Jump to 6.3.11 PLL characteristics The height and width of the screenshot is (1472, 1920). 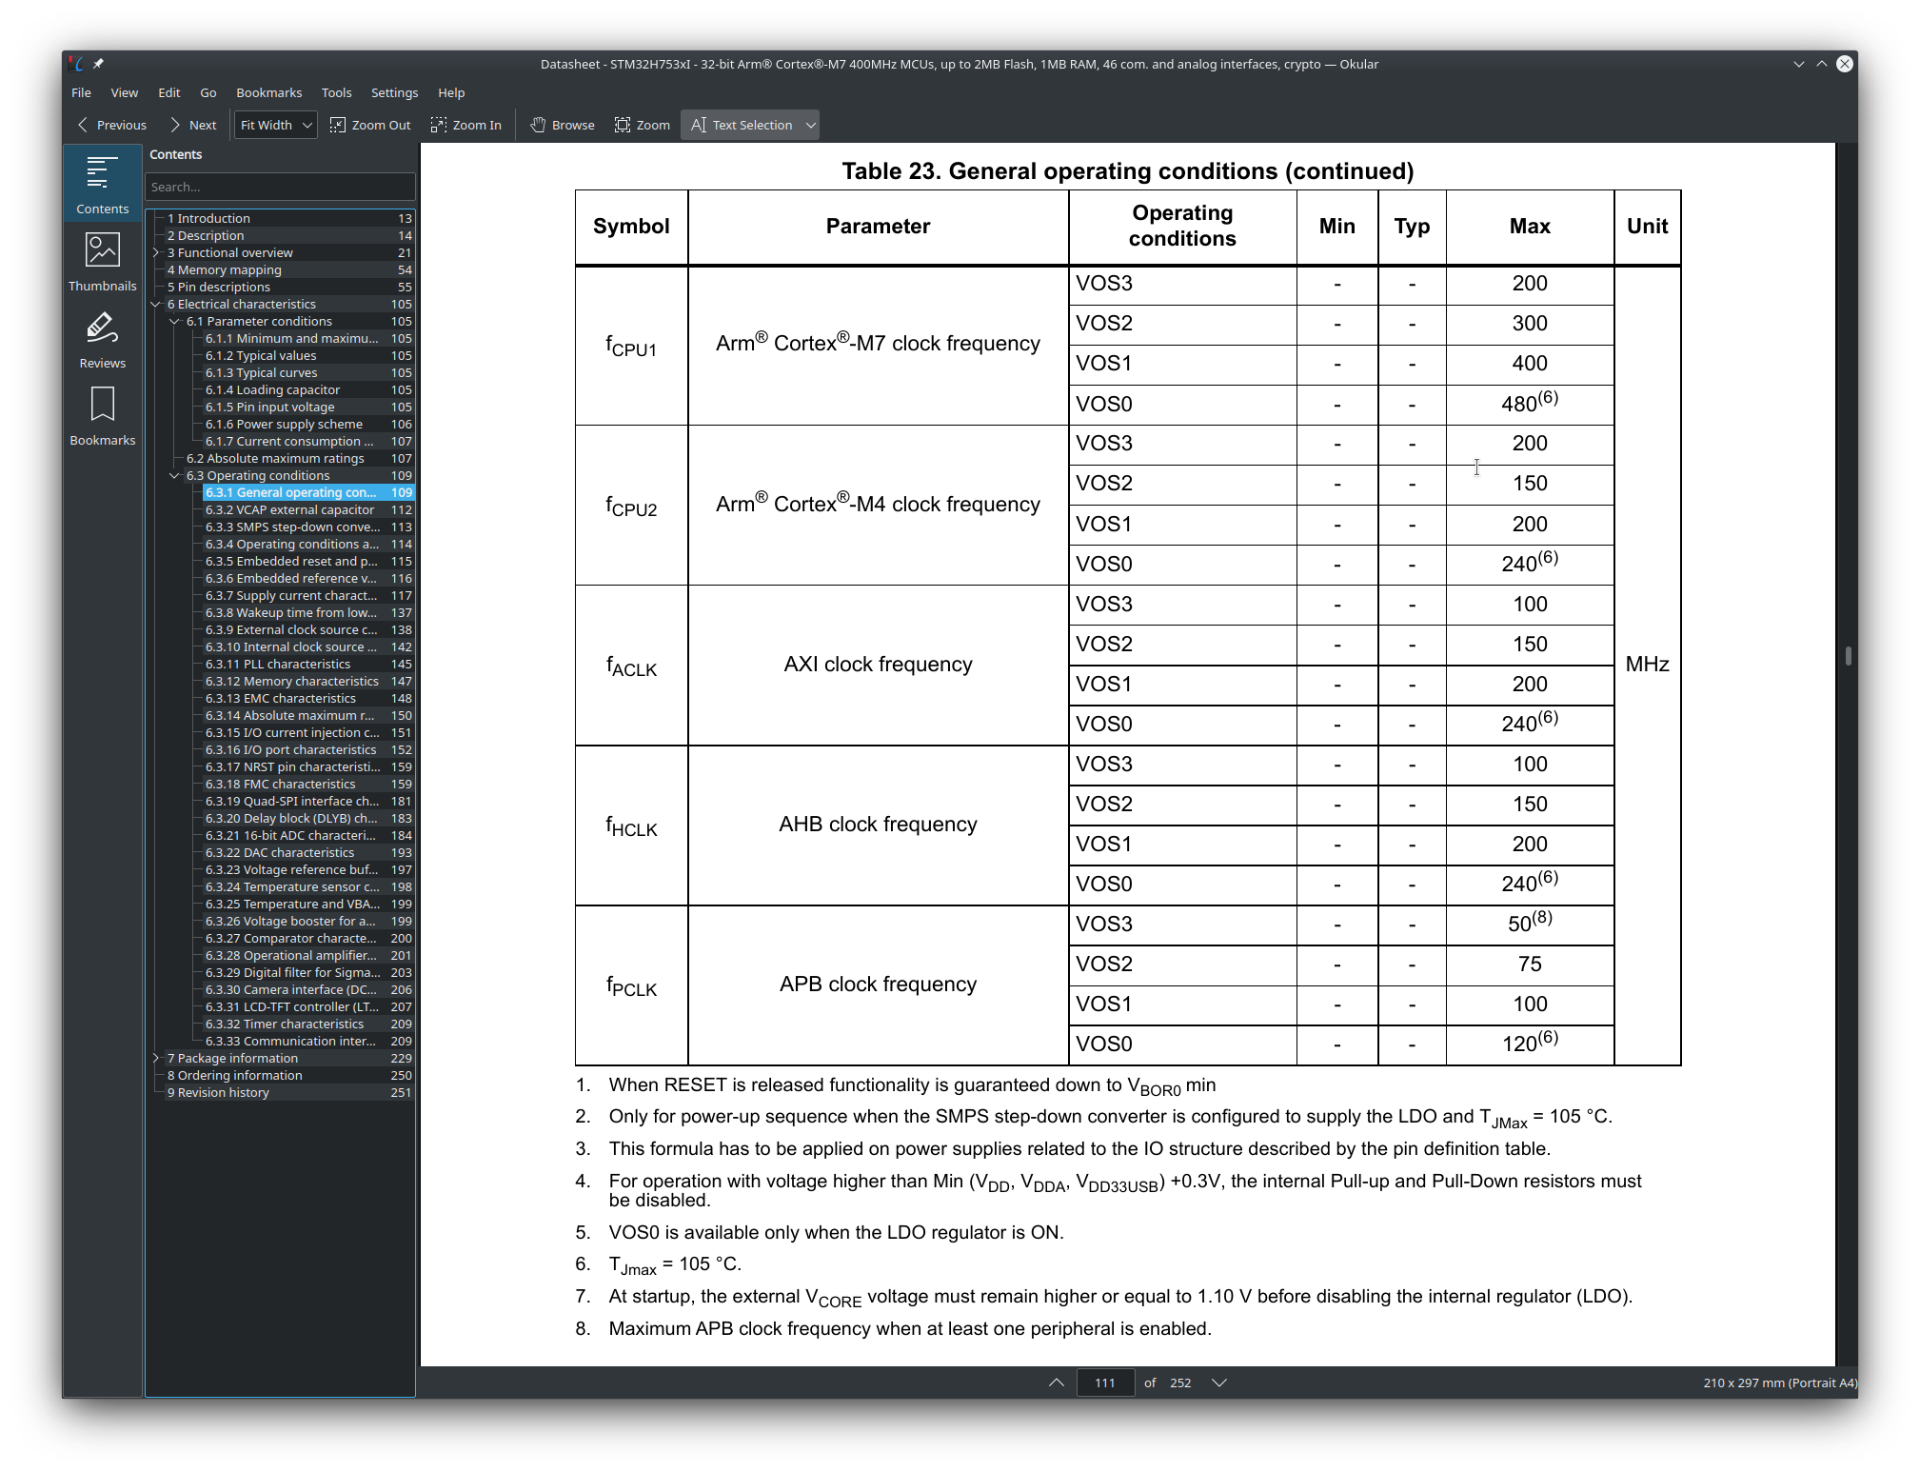coord(308,664)
